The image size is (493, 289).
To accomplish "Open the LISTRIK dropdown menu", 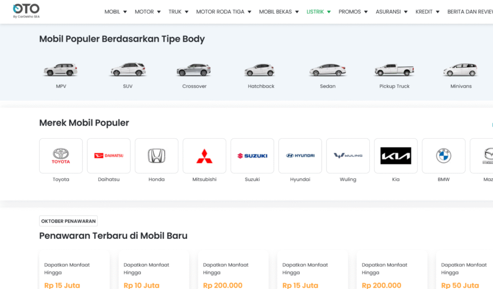I will (x=319, y=12).
